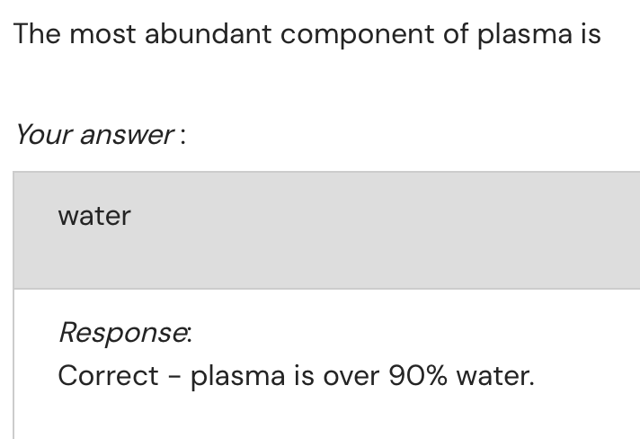
Task: Click the word "most" in the question
Action: coord(102,34)
